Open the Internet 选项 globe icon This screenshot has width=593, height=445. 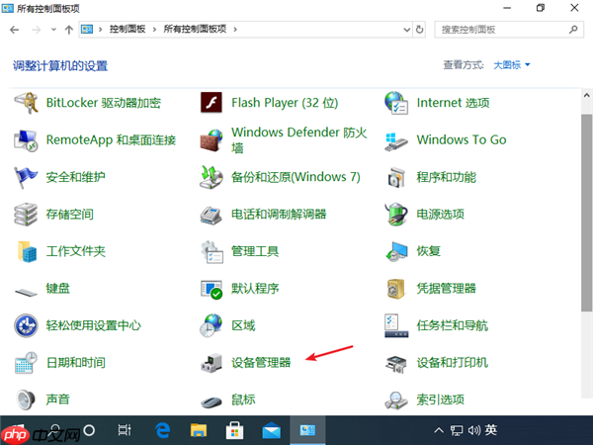click(396, 103)
